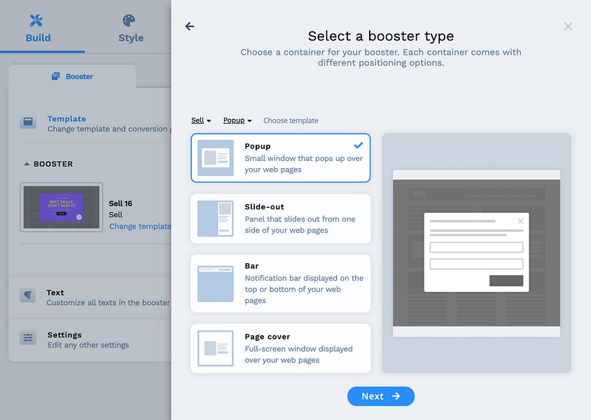Click the popup preview illustration
The width and height of the screenshot is (591, 420).
[x=476, y=253]
